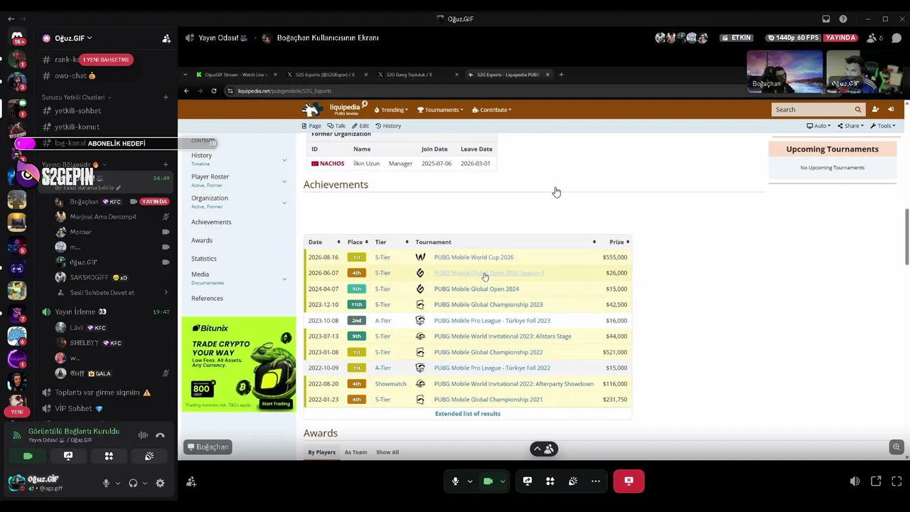This screenshot has width=910, height=512.
Task: Open the Tools dropdown on Liquipedia
Action: pos(882,126)
